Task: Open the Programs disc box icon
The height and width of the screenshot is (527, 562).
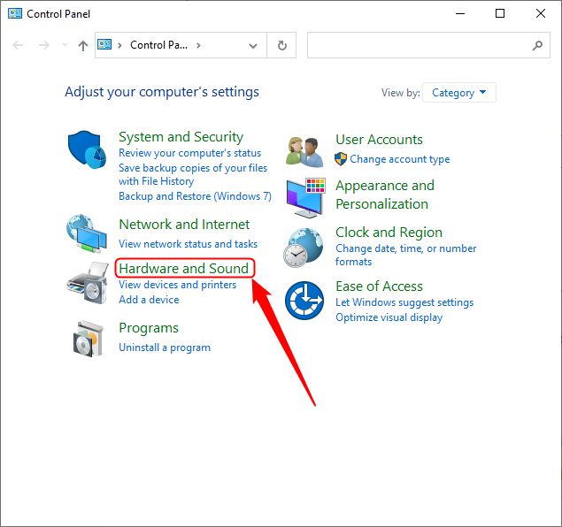Action: click(x=89, y=339)
